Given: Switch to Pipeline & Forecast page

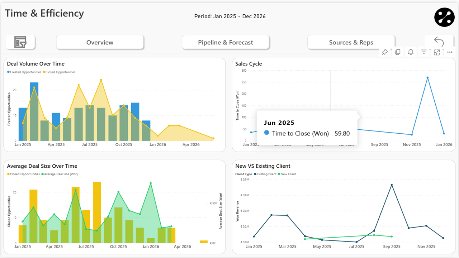Looking at the screenshot, I should tap(226, 42).
